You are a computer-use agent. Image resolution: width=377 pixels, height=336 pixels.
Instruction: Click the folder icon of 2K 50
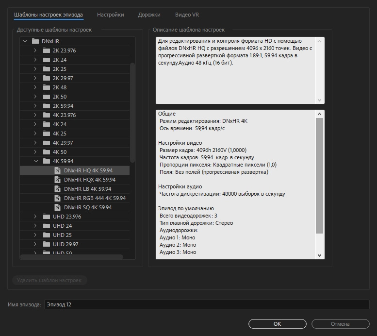47,97
